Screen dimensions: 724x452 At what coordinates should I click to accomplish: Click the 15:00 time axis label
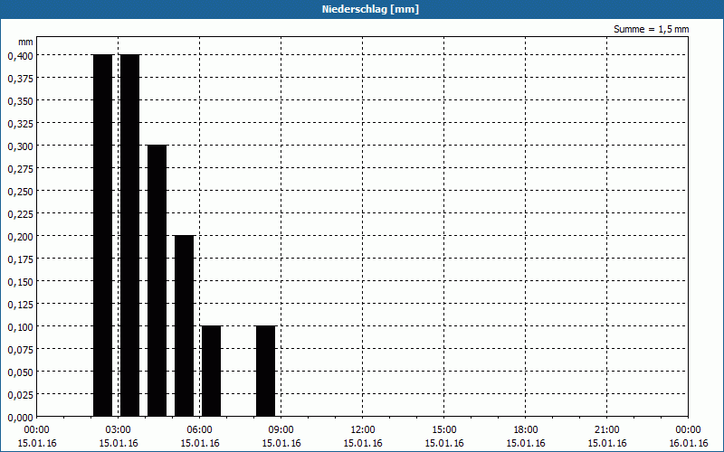click(444, 430)
